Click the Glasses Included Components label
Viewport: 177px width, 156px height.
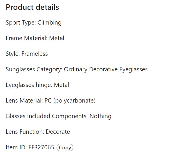(x=47, y=116)
